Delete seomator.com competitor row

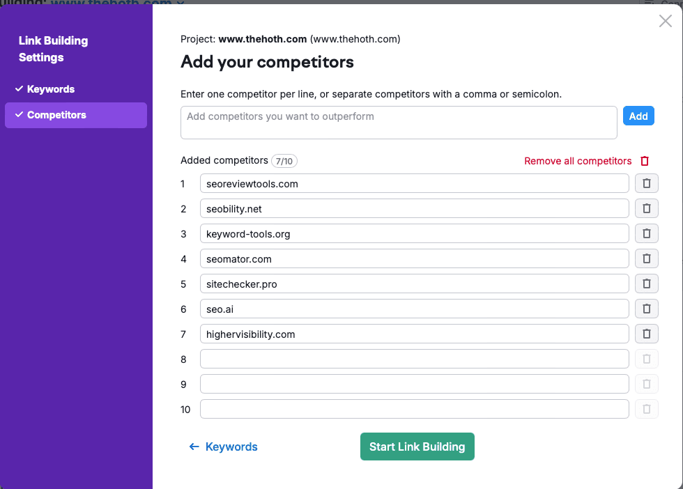point(646,258)
